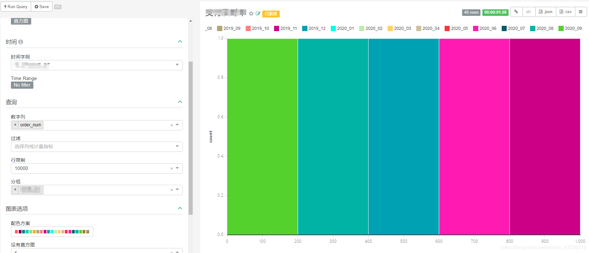Image resolution: width=589 pixels, height=253 pixels.
Task: Click the left panel vertical scrollbar
Action: pyautogui.click(x=191, y=138)
